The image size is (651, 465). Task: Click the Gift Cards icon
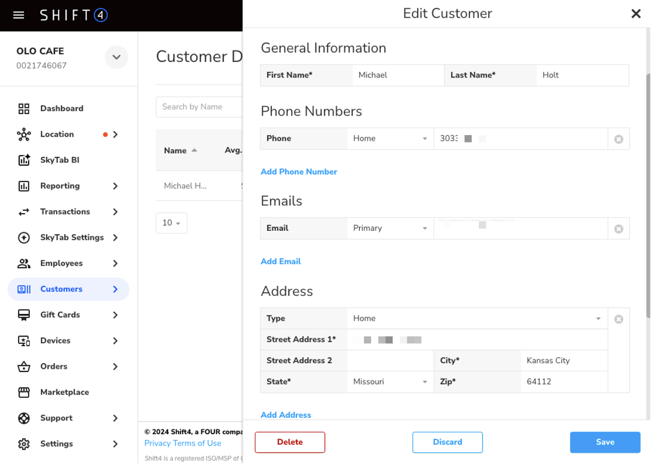pos(24,315)
